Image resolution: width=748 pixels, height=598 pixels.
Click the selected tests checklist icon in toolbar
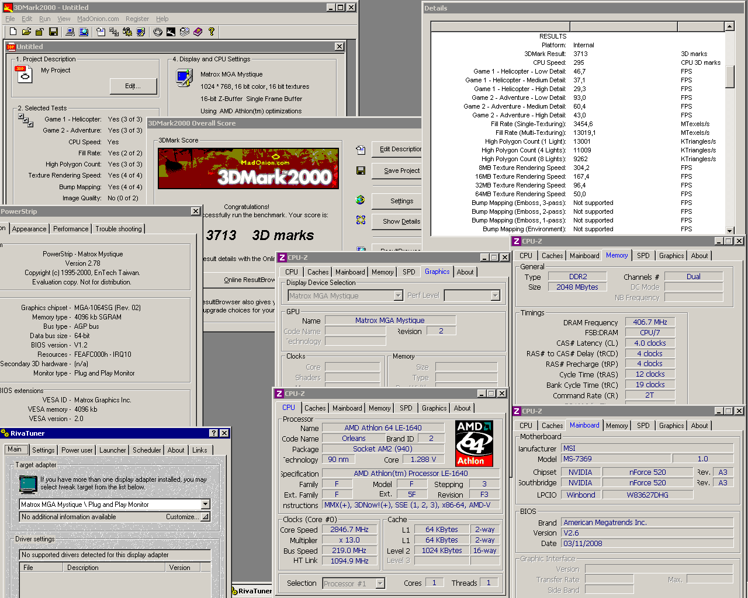tap(114, 32)
